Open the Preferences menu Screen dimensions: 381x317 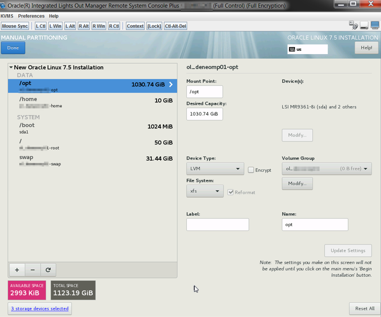(x=31, y=16)
